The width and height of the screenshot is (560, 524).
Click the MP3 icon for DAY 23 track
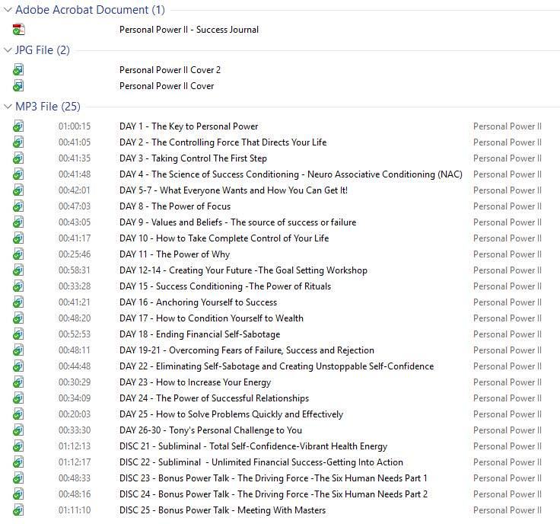tap(18, 382)
